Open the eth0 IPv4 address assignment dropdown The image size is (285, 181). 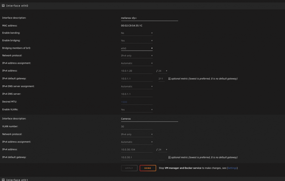tap(137, 63)
